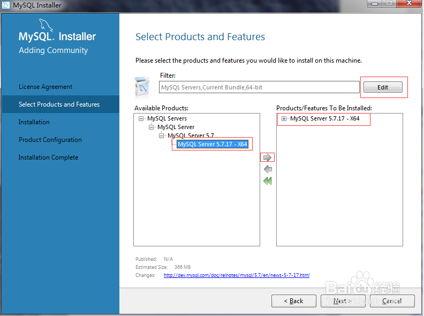Collapse the MySQL Server tree node
The height and width of the screenshot is (316, 424).
151,127
